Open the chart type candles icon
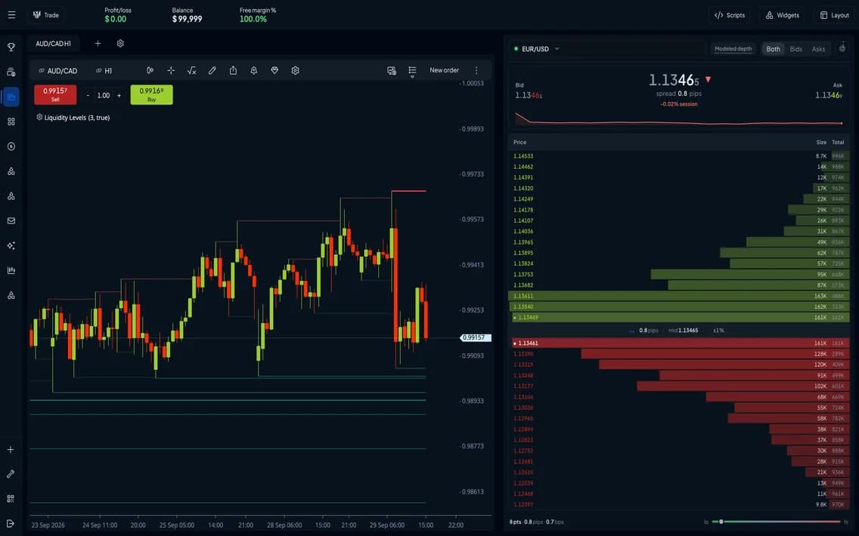The width and height of the screenshot is (859, 536). [150, 70]
